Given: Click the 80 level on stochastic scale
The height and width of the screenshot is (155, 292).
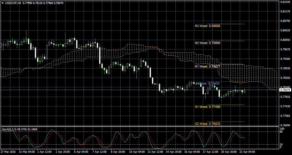Looking at the screenshot, I should [281, 132].
